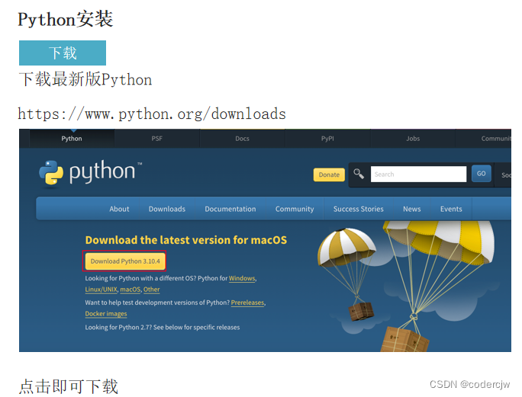Open the About menu item

click(119, 209)
